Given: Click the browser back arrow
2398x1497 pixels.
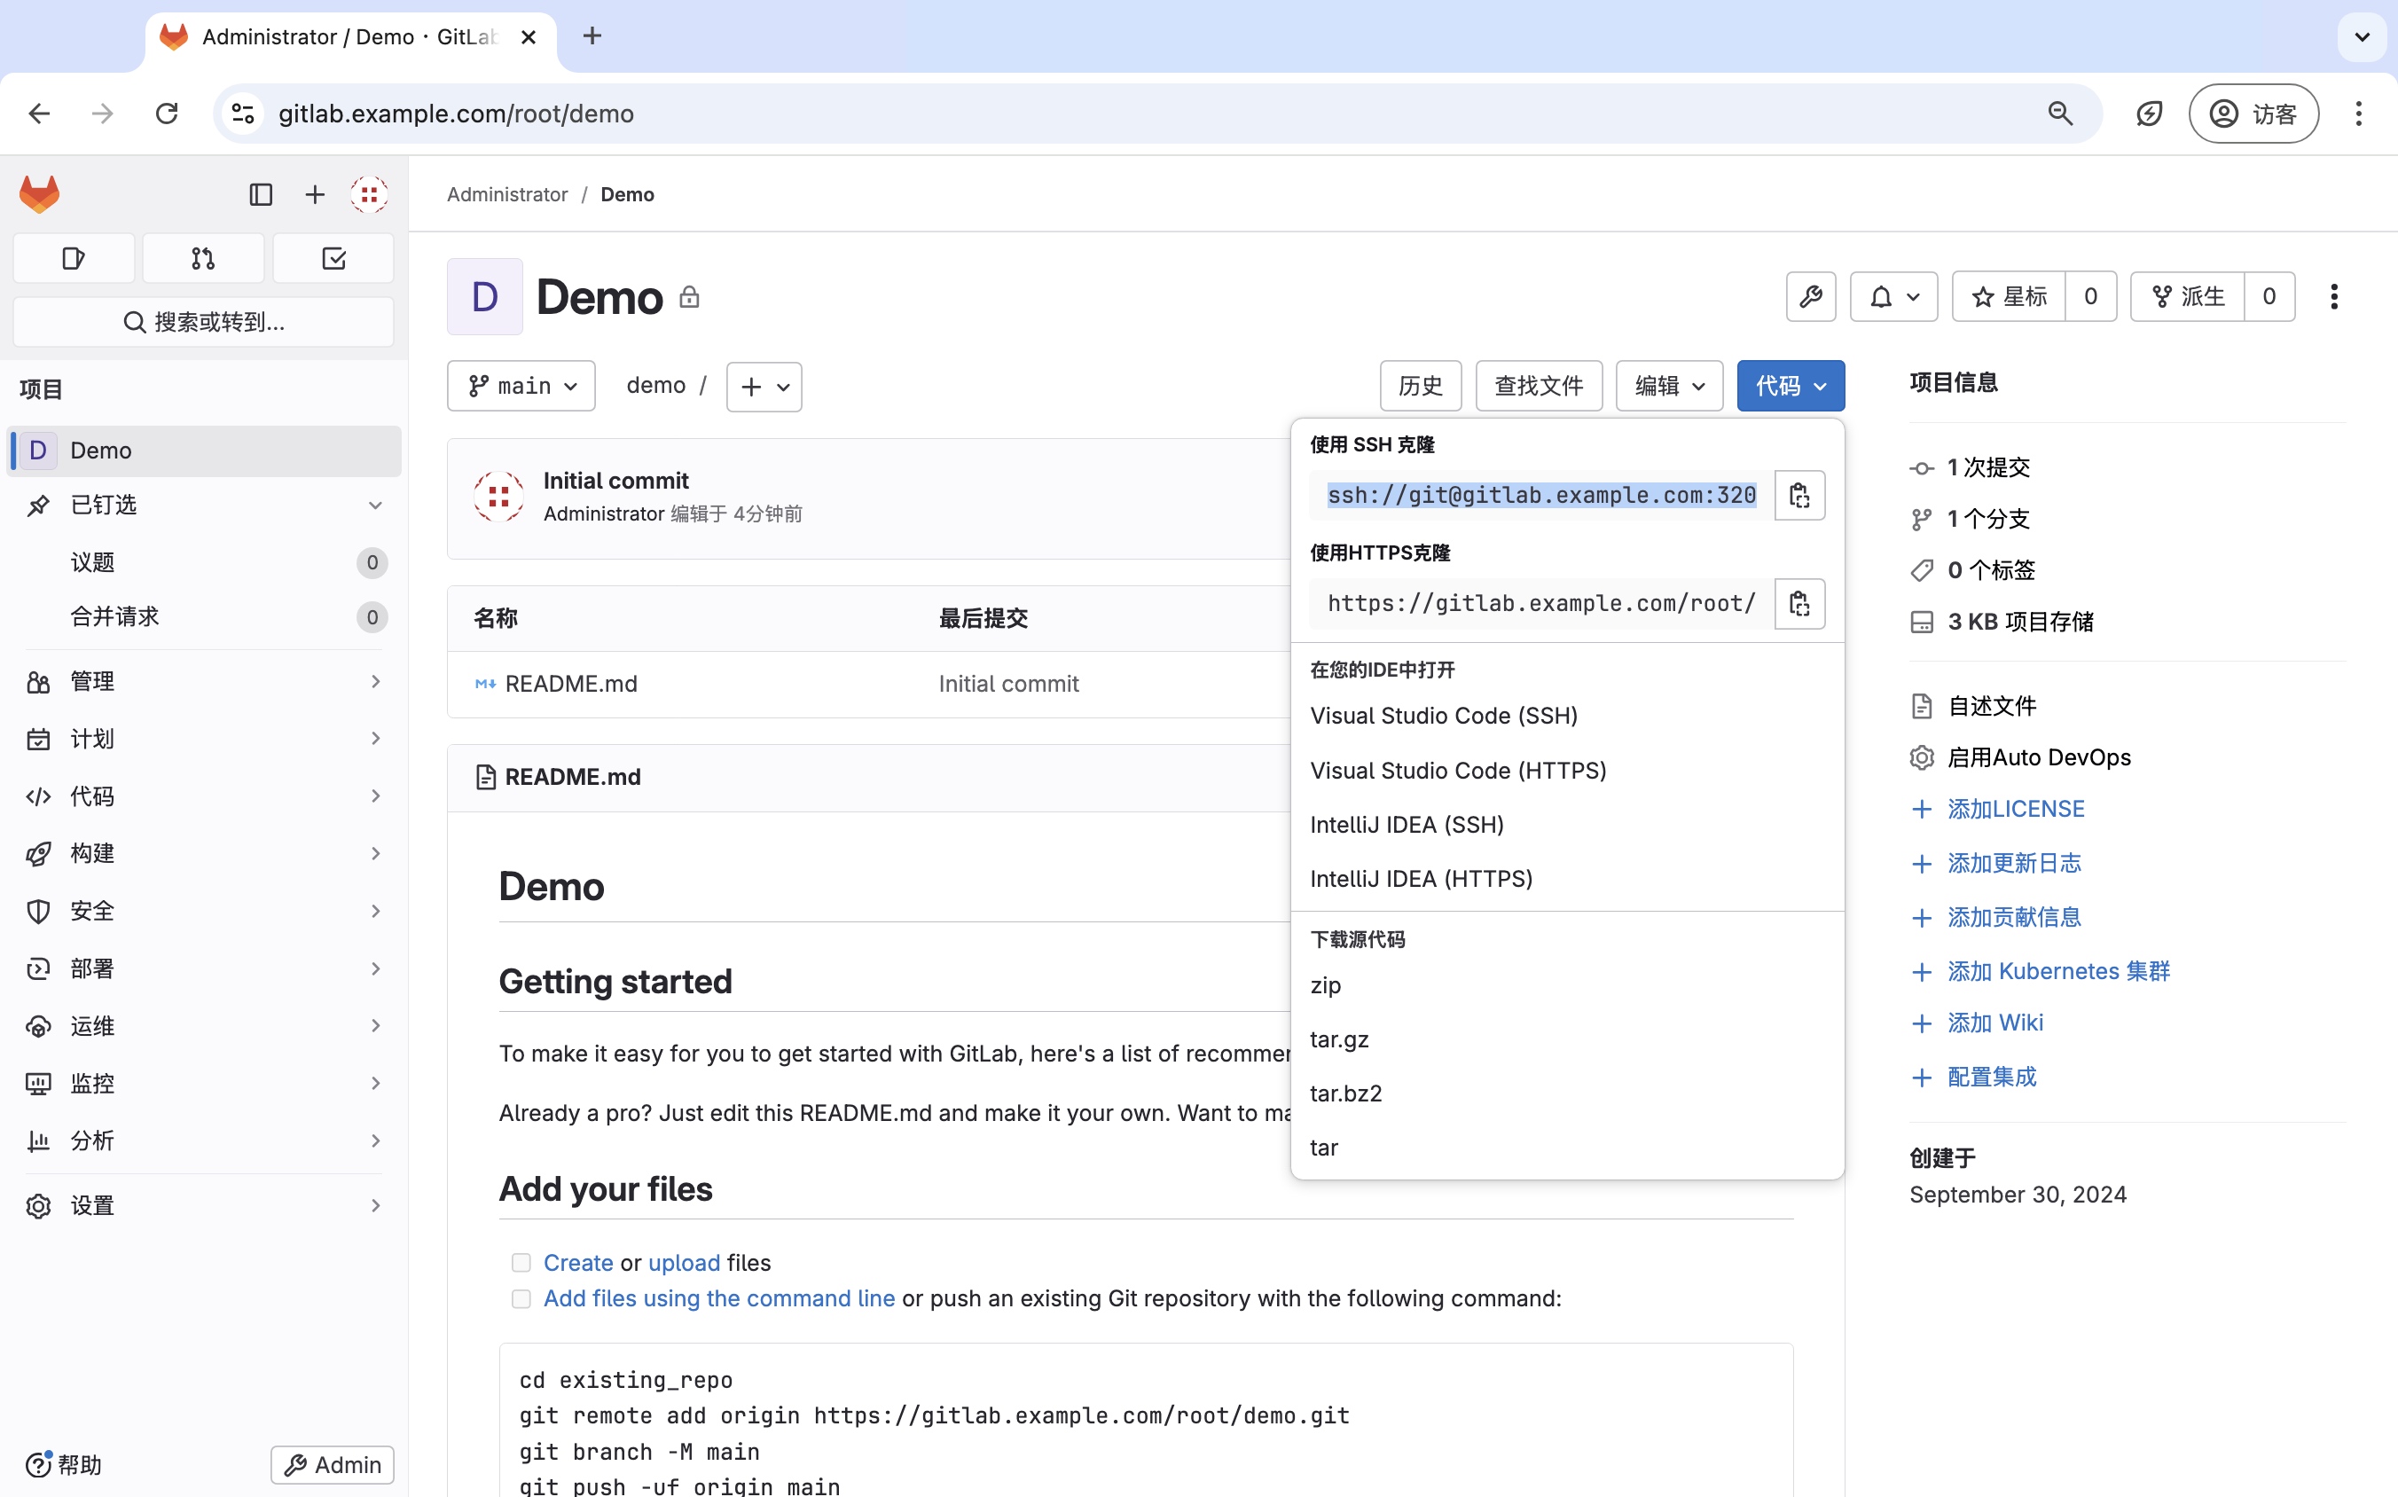Looking at the screenshot, I should (x=40, y=114).
